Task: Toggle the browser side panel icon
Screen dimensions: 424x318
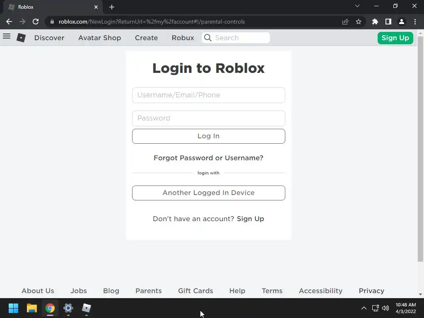Action: pos(388,22)
